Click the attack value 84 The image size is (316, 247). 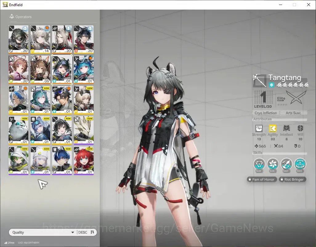pyautogui.click(x=278, y=146)
